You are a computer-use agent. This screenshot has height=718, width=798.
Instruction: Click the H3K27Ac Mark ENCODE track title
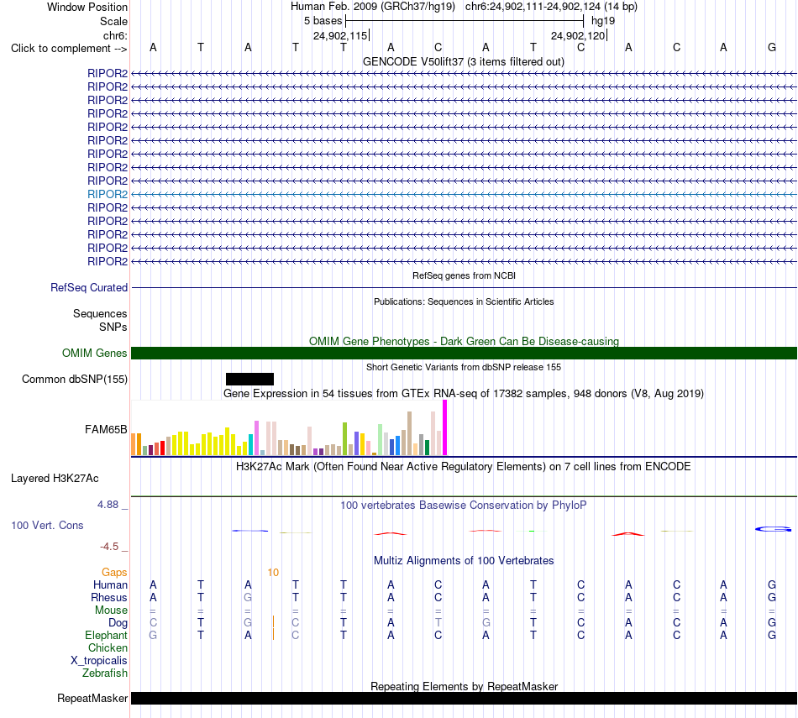point(464,467)
